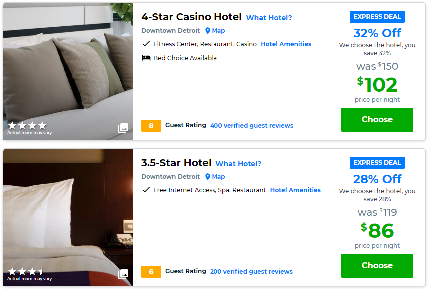
Task: Click the photo gallery icon on 3.5-Star hotel image
Action: point(123,274)
